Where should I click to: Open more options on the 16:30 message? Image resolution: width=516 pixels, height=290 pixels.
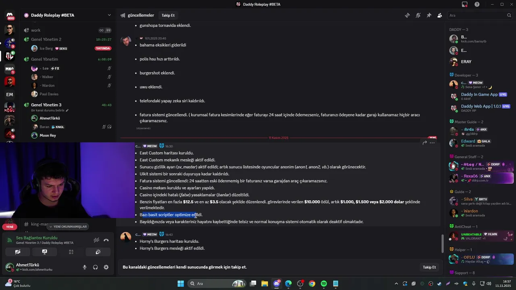click(x=432, y=143)
